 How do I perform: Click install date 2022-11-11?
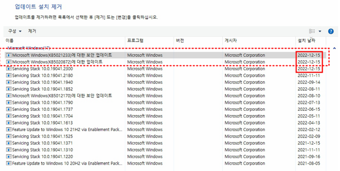(309, 76)
